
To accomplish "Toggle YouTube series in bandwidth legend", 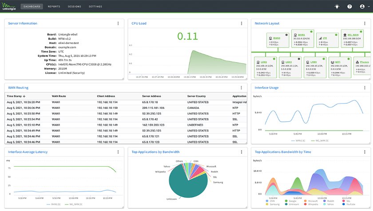I will click(x=349, y=204).
